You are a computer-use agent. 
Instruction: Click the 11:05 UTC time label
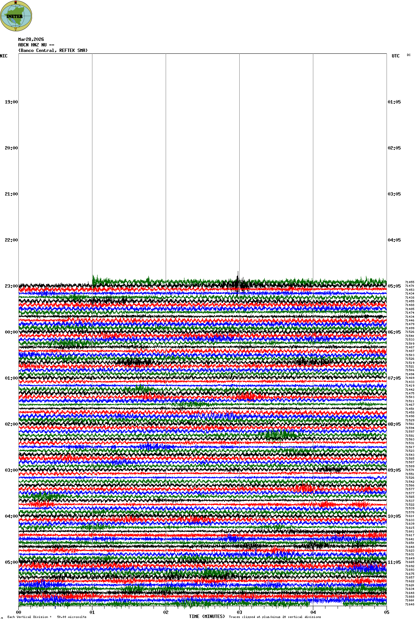[394, 562]
